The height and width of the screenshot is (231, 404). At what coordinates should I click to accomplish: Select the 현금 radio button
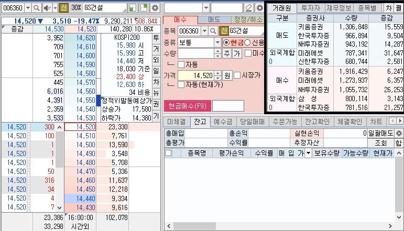click(x=226, y=42)
